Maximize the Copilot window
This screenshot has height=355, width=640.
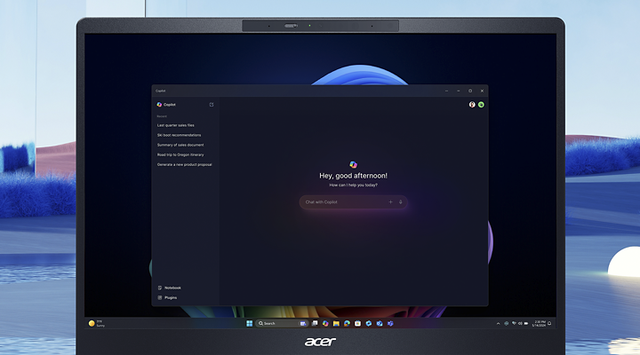click(470, 91)
